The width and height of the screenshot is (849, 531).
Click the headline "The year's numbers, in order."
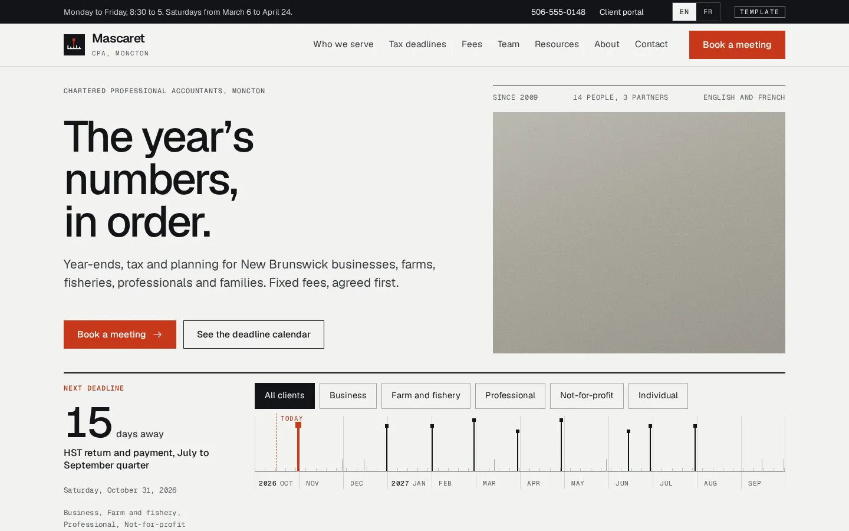tap(159, 179)
